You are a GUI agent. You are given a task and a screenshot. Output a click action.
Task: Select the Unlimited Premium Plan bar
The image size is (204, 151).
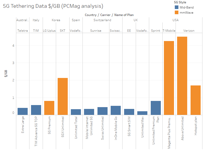click(x=156, y=108)
